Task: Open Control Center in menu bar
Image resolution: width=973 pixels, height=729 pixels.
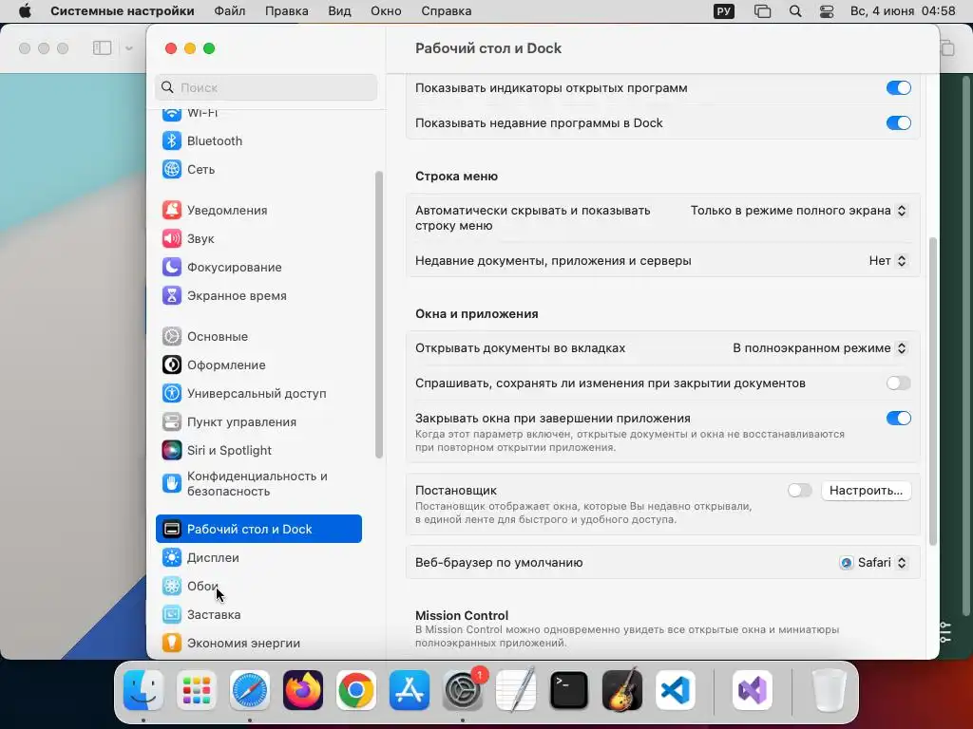Action: [x=827, y=11]
